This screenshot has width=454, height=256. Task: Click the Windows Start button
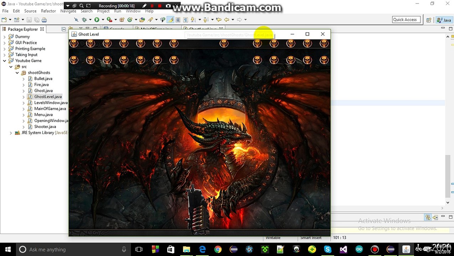(x=8, y=250)
